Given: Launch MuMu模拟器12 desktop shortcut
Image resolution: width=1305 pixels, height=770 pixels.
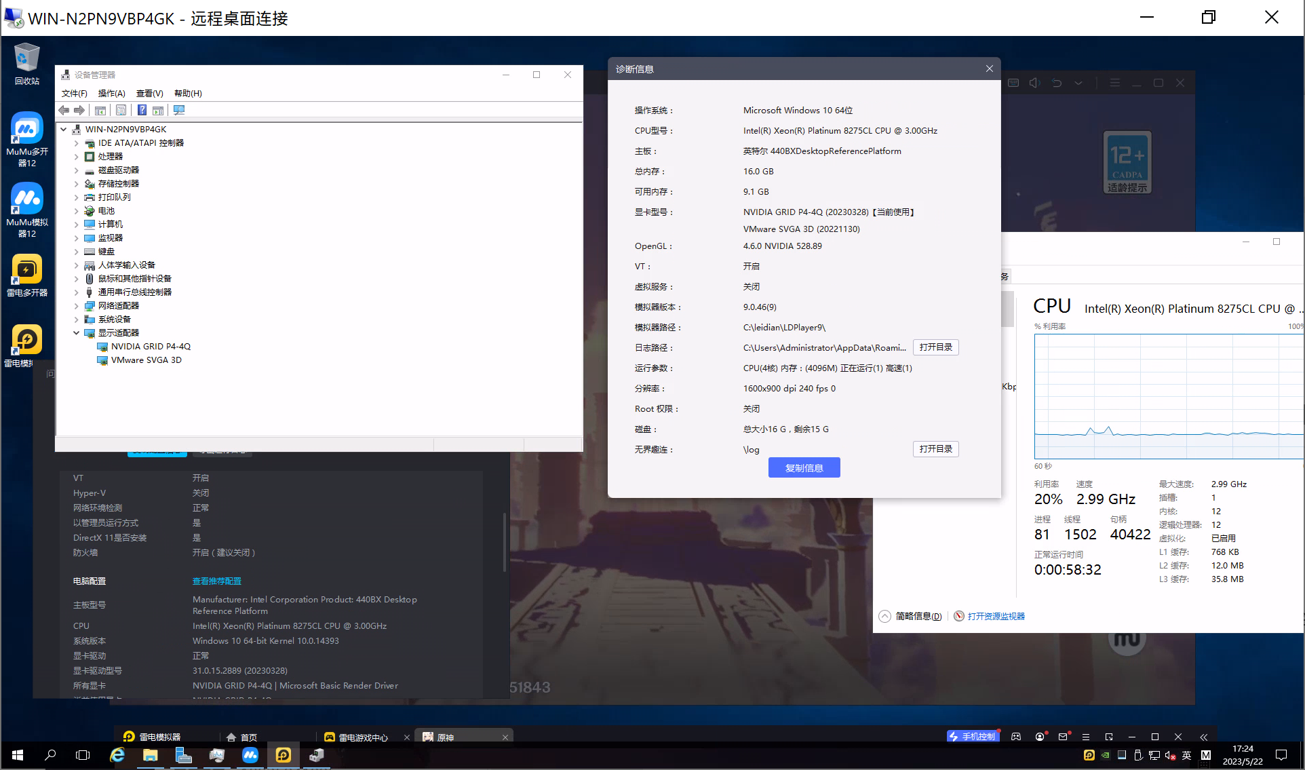Looking at the screenshot, I should (27, 210).
